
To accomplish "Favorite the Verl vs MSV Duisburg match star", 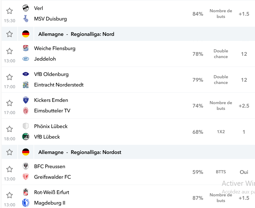I will 9,11.
